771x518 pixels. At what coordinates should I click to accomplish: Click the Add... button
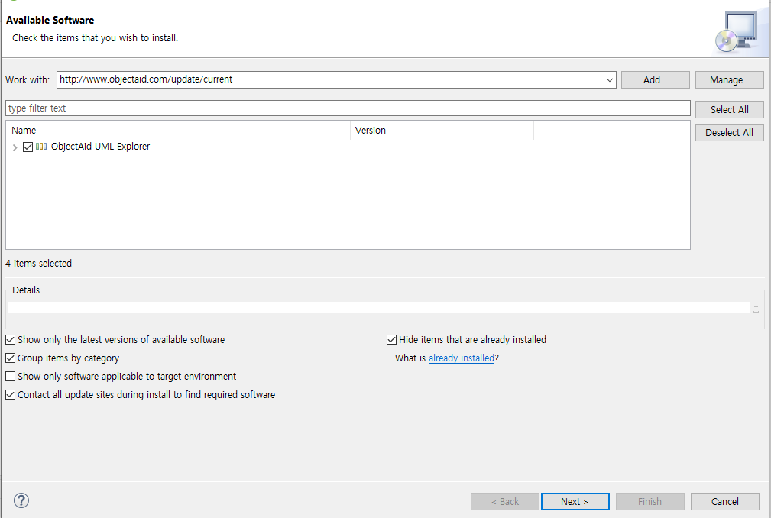pos(656,79)
